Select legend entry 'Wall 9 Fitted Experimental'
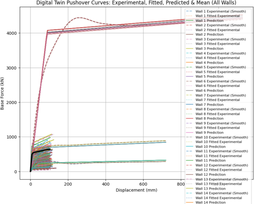 [x=213, y=128]
